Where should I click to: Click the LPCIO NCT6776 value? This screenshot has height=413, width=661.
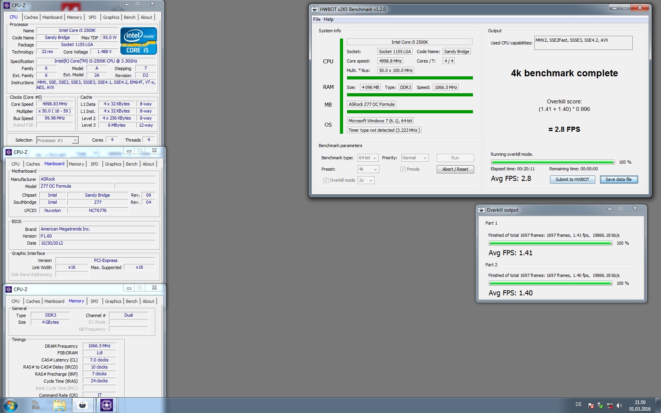coord(98,211)
